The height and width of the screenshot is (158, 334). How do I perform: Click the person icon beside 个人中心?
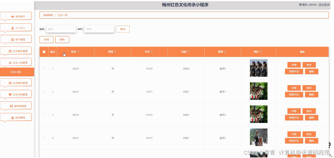(12, 28)
